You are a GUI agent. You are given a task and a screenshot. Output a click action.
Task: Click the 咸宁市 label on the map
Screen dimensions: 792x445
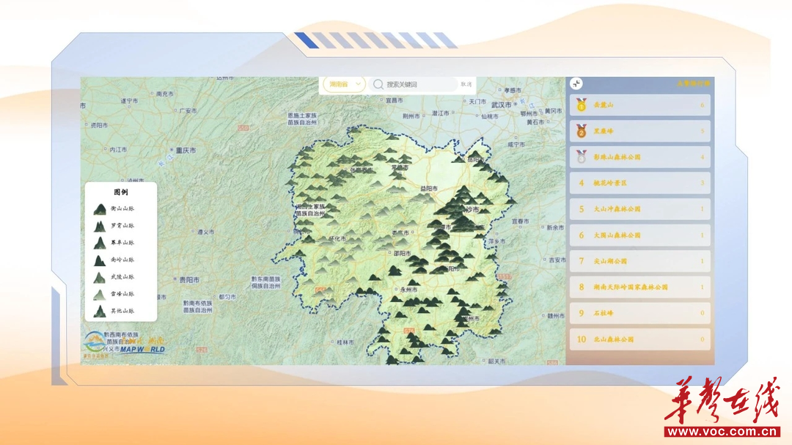coord(516,144)
